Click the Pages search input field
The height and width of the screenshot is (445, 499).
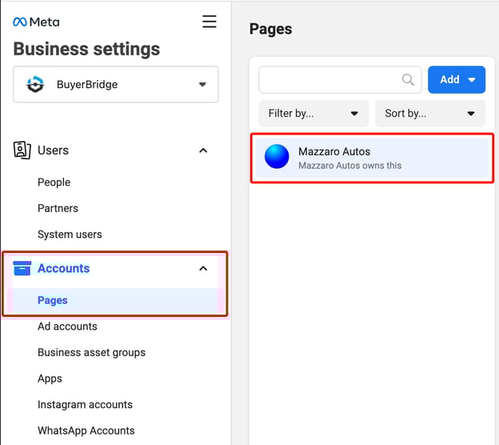[328, 79]
